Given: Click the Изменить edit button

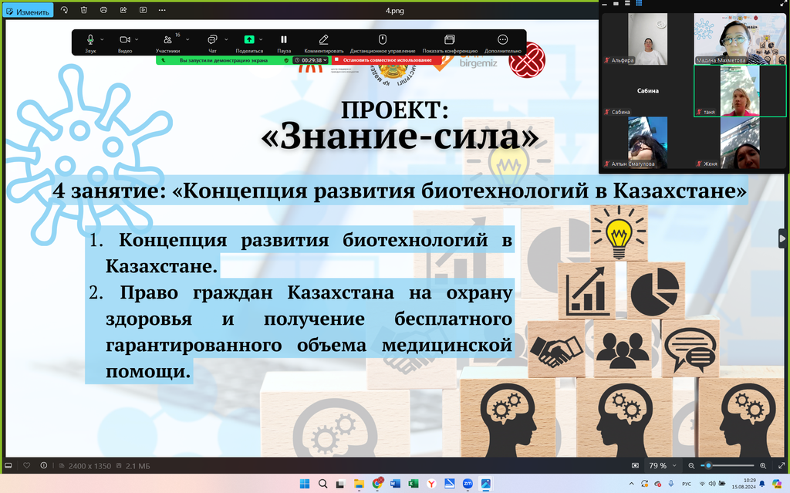Looking at the screenshot, I should click(28, 11).
